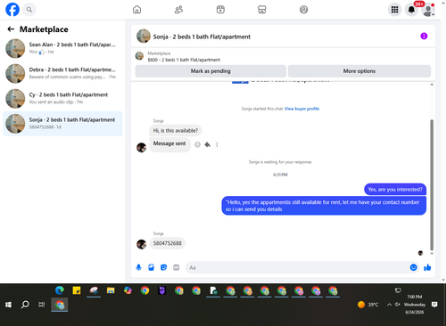Reply to 'Message sent' using the reply arrow
The image size is (446, 326).
[x=208, y=144]
